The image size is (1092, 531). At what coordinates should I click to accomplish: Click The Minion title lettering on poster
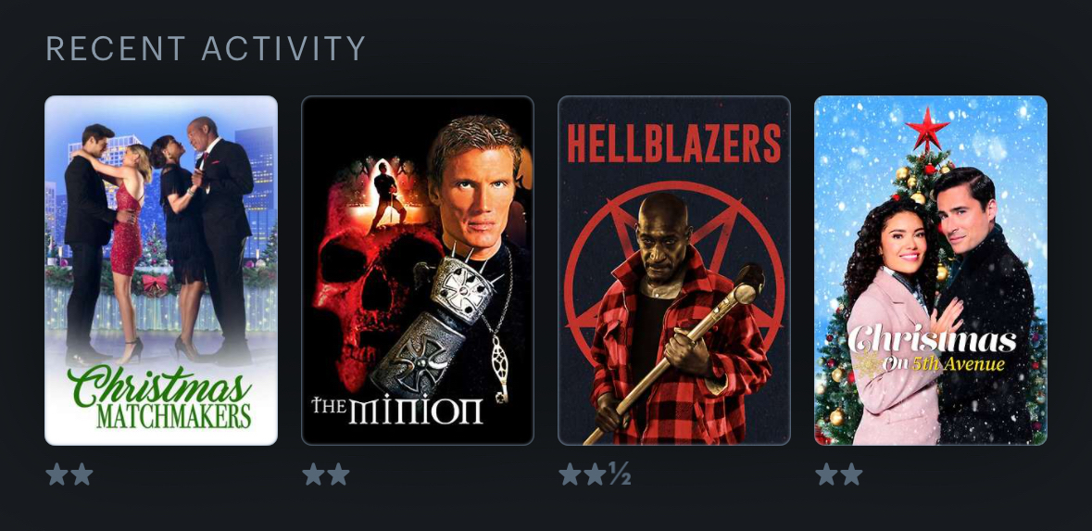[397, 411]
